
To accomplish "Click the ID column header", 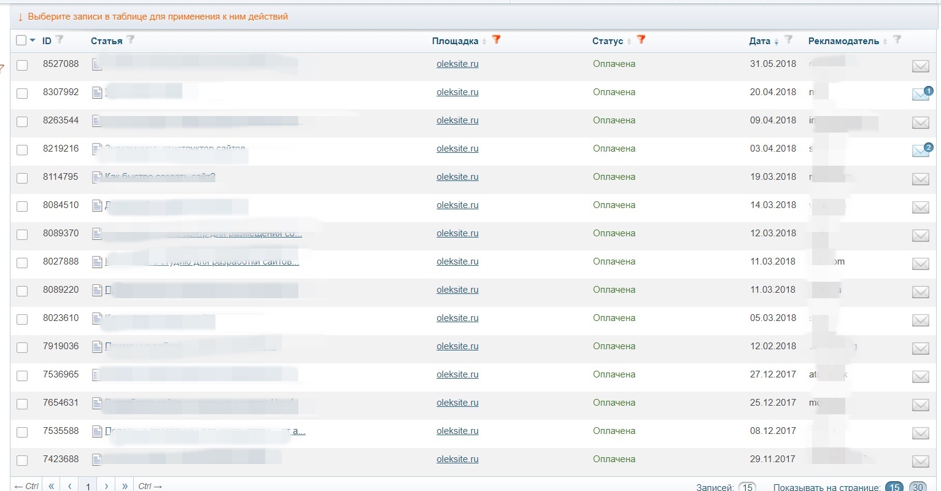I will point(47,41).
